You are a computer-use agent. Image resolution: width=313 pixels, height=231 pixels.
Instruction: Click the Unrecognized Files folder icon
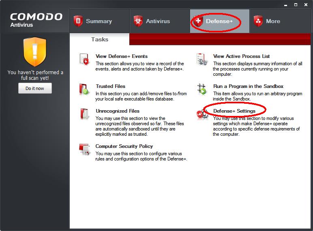[84, 114]
